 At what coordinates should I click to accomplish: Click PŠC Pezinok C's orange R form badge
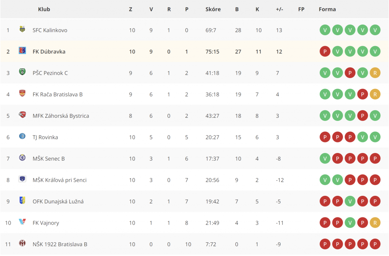click(375, 73)
